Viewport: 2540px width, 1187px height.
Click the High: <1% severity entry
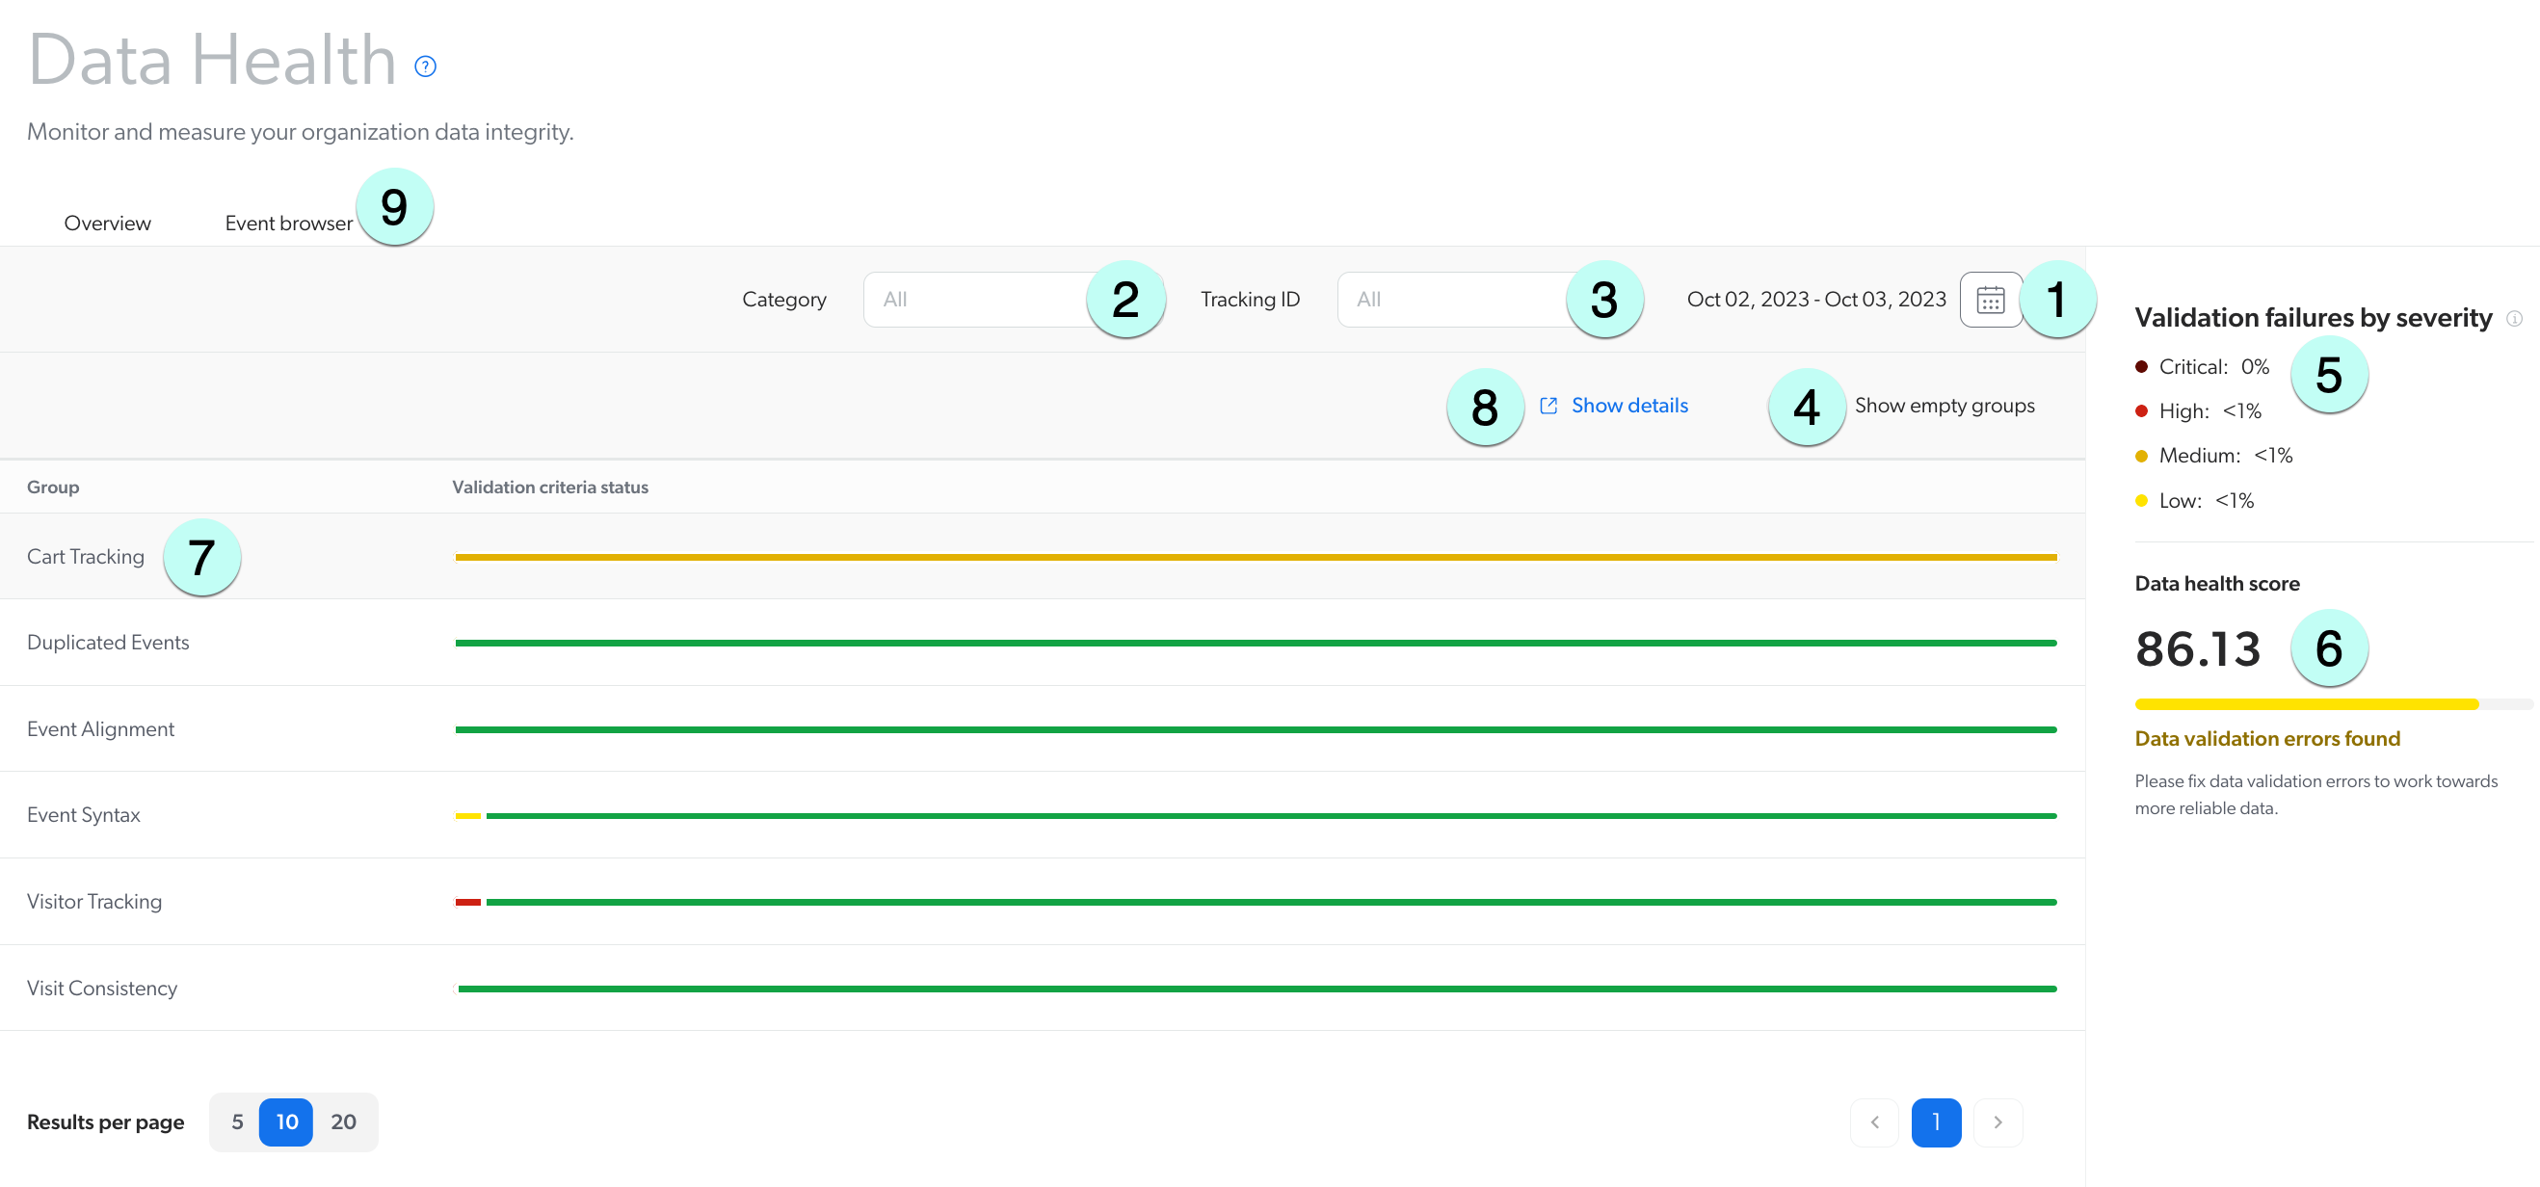tap(2199, 411)
